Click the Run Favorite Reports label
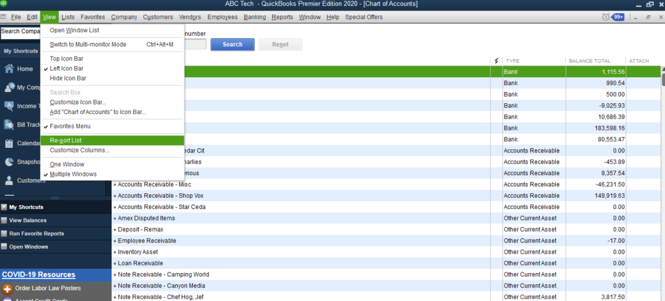 [x=37, y=234]
